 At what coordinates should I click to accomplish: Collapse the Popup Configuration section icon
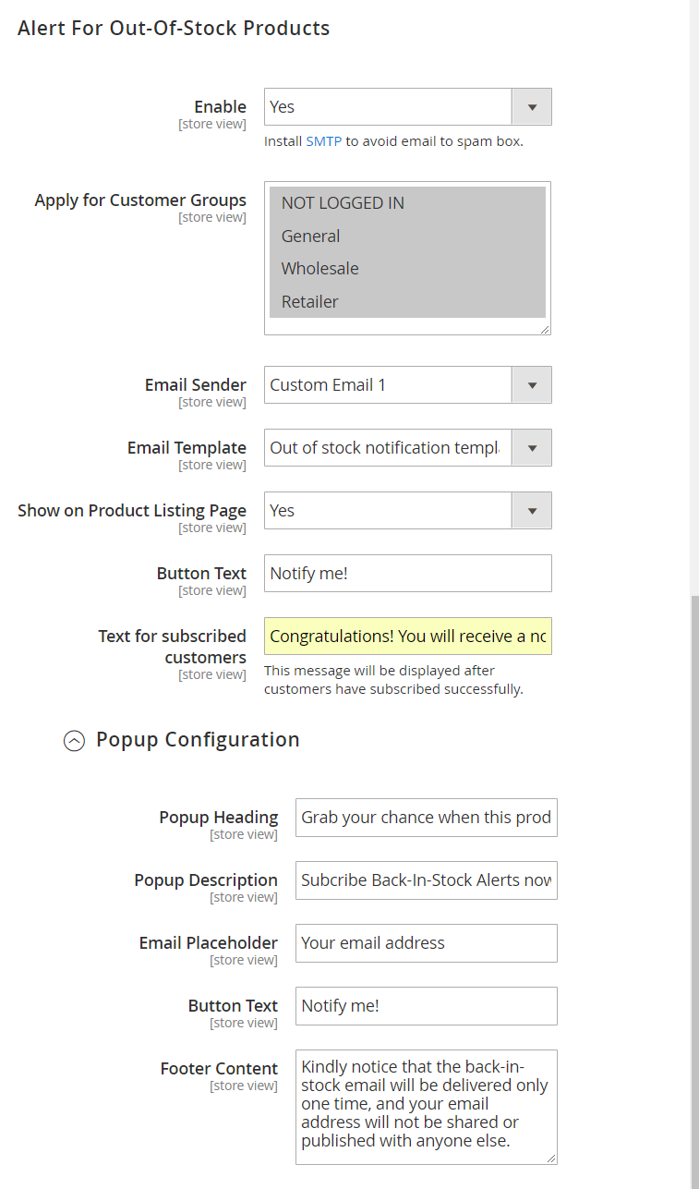74,740
